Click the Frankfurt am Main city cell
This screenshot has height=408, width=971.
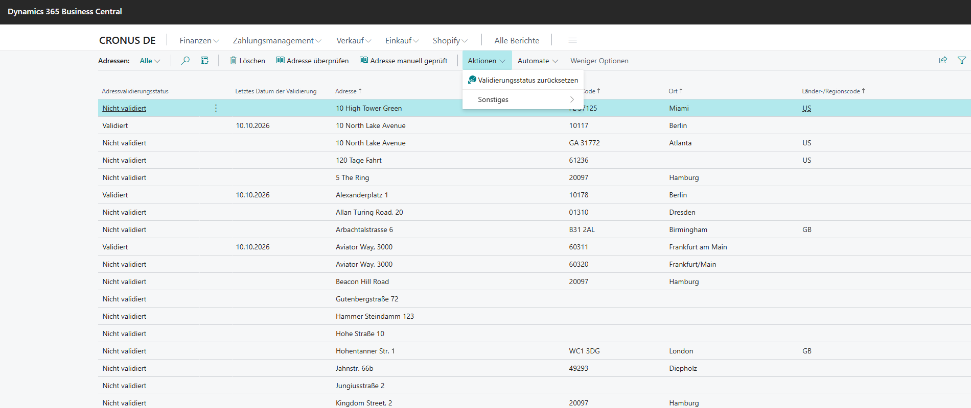(698, 247)
